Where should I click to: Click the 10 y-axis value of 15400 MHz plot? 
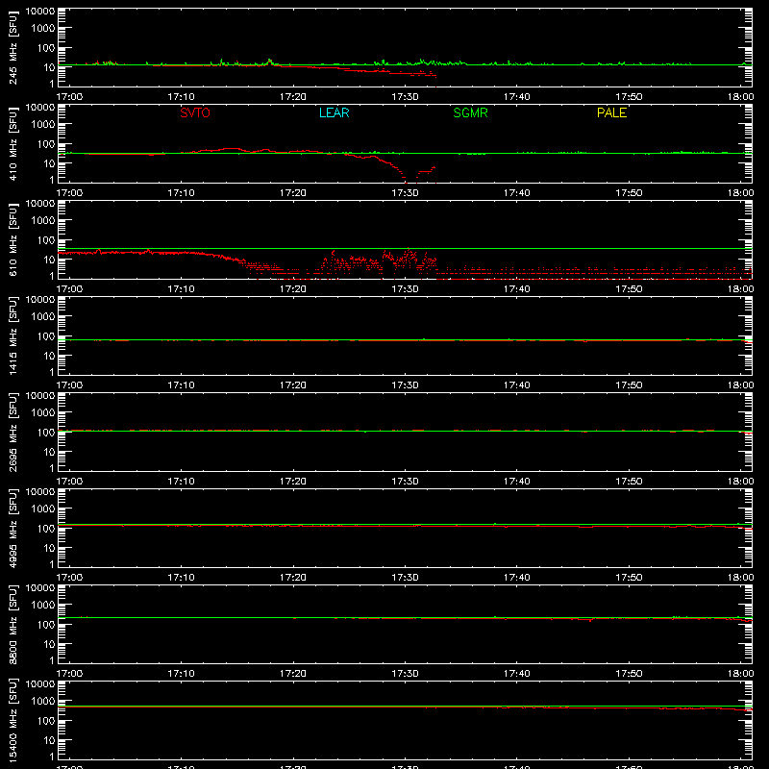49,740
